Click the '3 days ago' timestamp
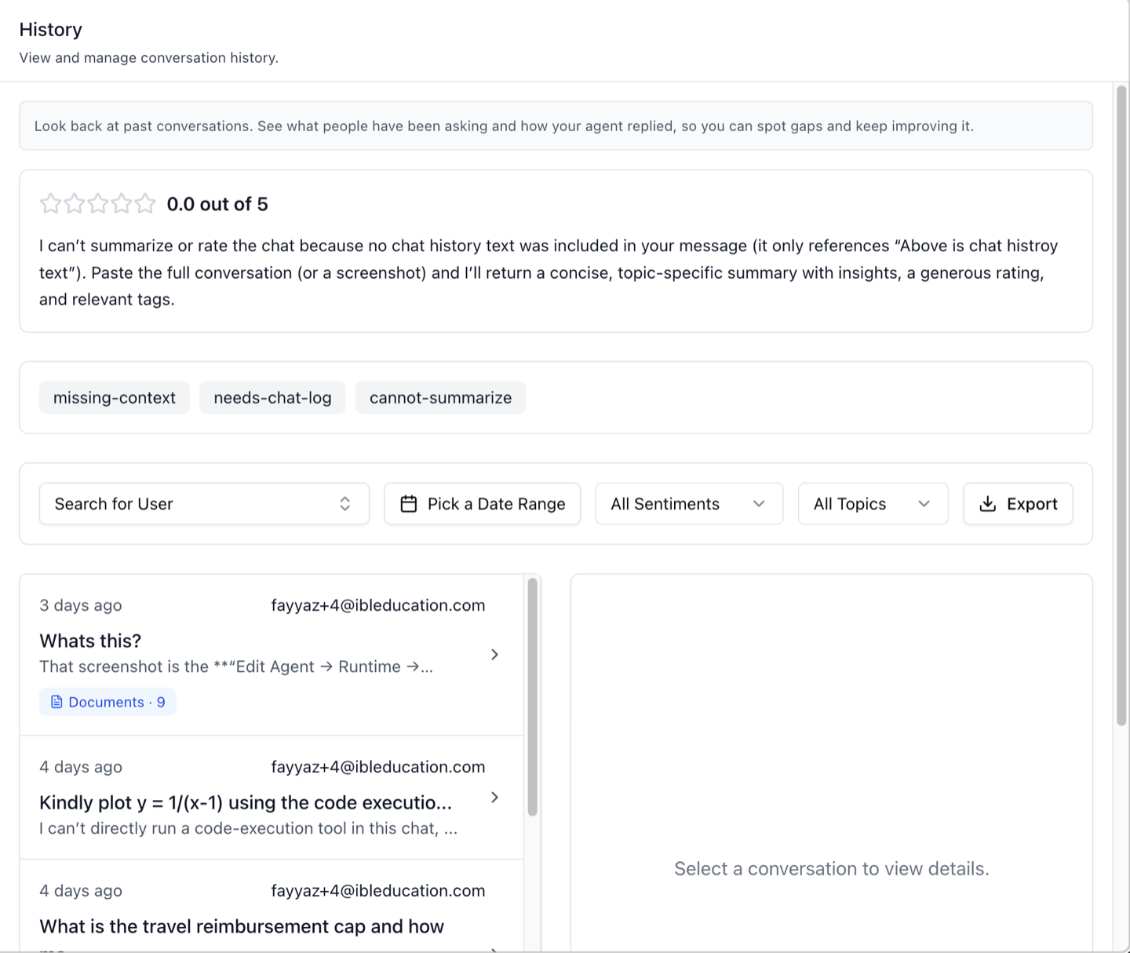The image size is (1130, 953). (x=81, y=605)
